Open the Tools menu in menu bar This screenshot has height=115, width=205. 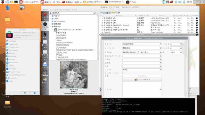[67, 10]
